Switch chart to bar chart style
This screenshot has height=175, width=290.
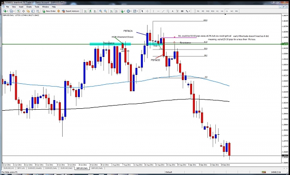[85, 11]
